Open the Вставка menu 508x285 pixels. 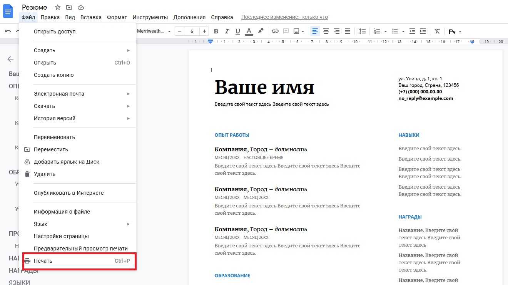[x=91, y=17]
